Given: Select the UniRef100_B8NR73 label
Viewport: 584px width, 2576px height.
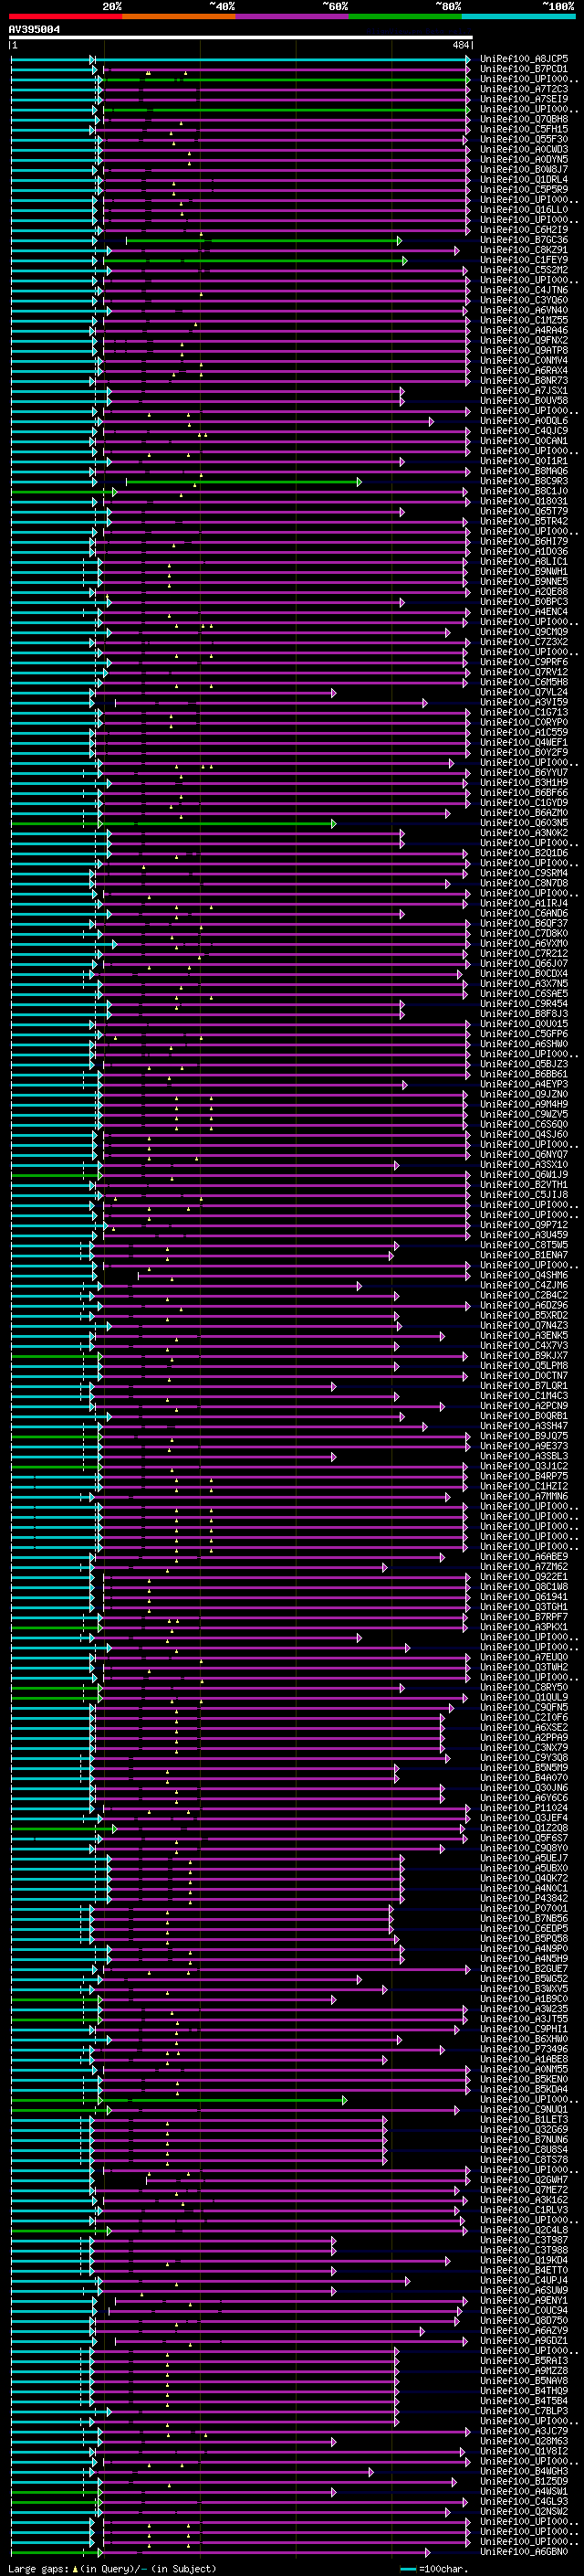Looking at the screenshot, I should click(524, 381).
